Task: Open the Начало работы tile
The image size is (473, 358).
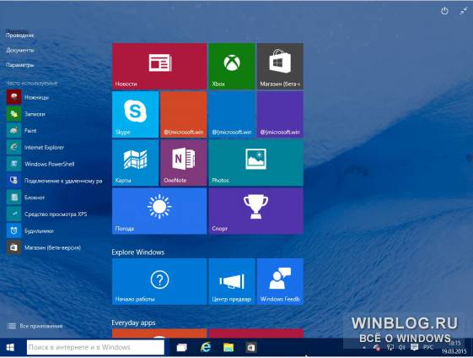Action: (x=159, y=281)
